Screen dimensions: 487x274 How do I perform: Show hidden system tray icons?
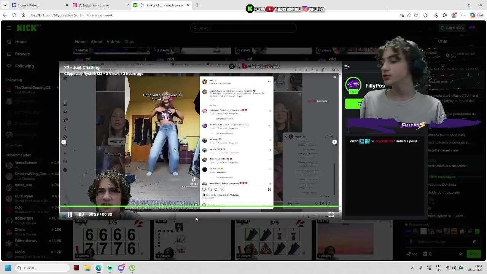tap(412, 268)
